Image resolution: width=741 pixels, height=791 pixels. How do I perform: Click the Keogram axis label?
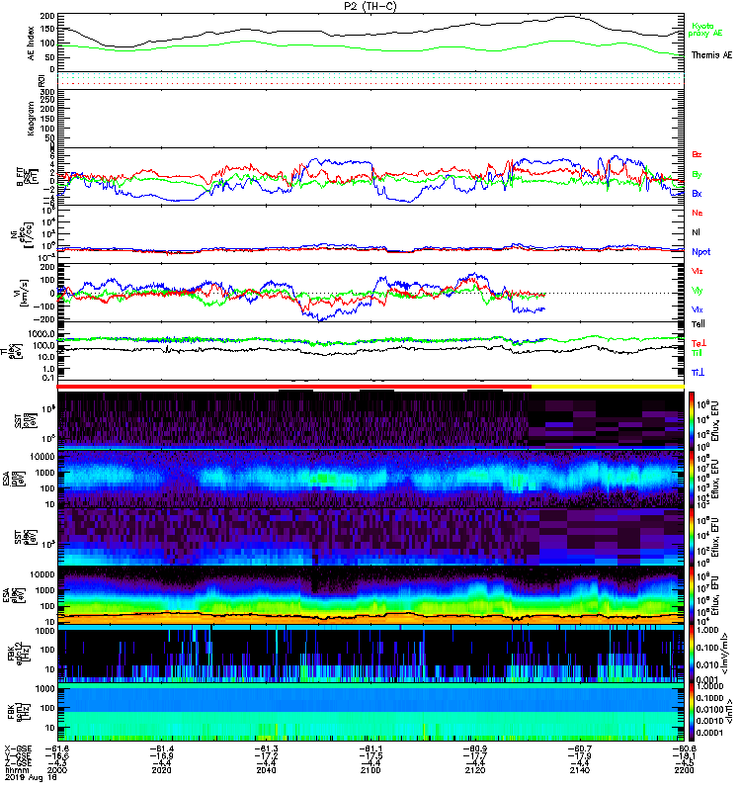[31, 118]
